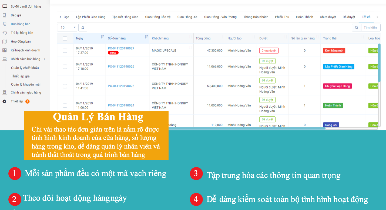Click the refresh icon beside page size
Screen dimensions: 386x210
pos(83,28)
